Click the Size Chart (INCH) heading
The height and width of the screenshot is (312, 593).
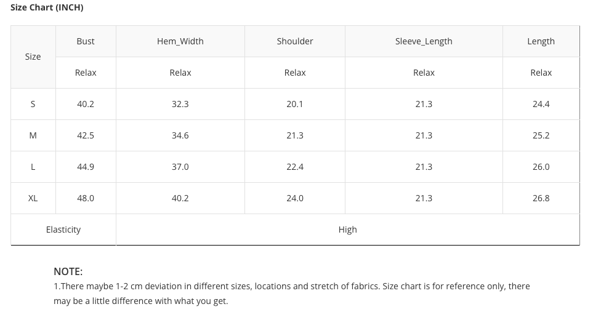(47, 7)
